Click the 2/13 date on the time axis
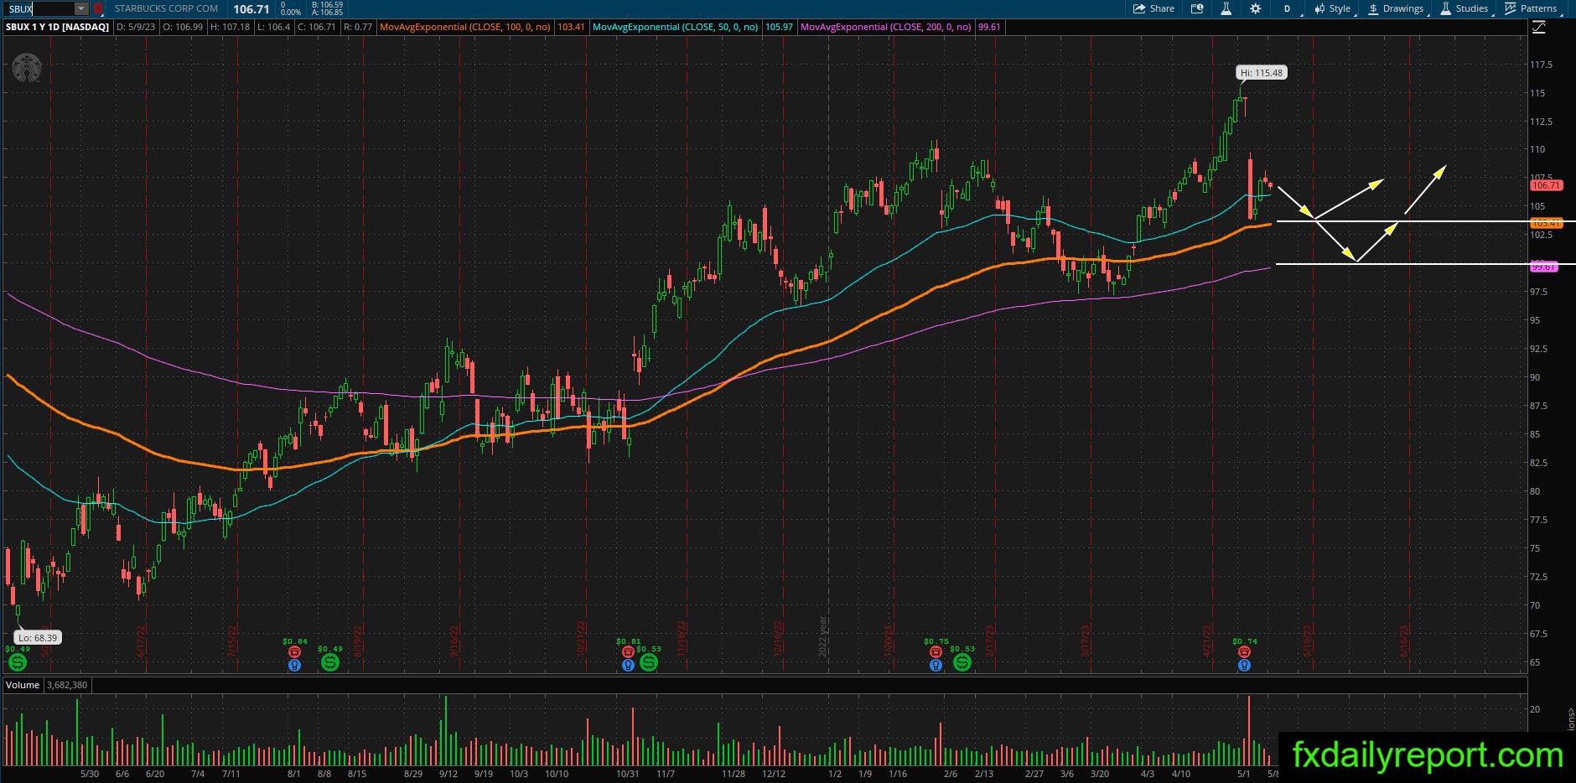This screenshot has width=1576, height=783. 983,774
